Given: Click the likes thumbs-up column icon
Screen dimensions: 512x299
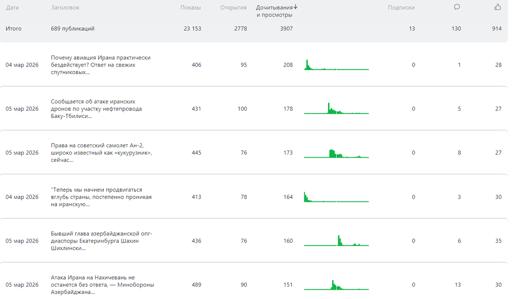Looking at the screenshot, I should click(497, 7).
